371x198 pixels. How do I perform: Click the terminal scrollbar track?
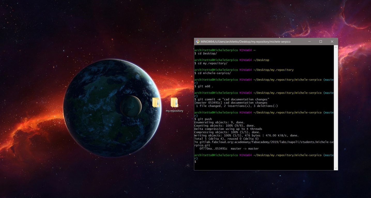(336, 108)
